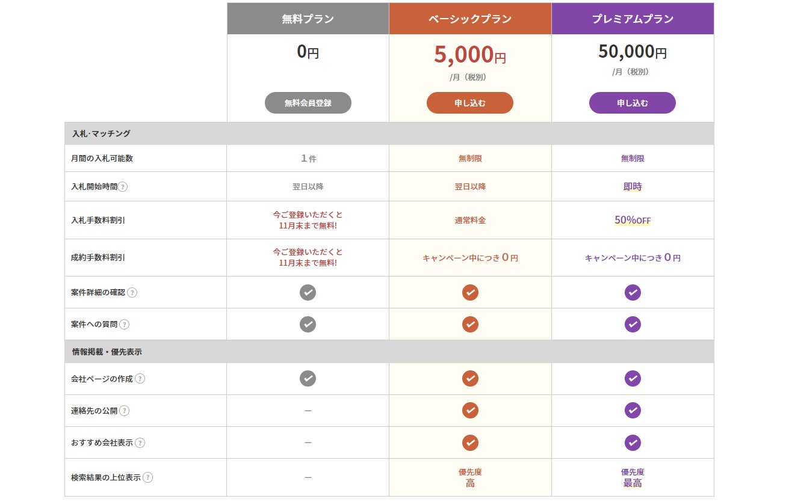Show help for 会社ページの作成

tap(140, 379)
